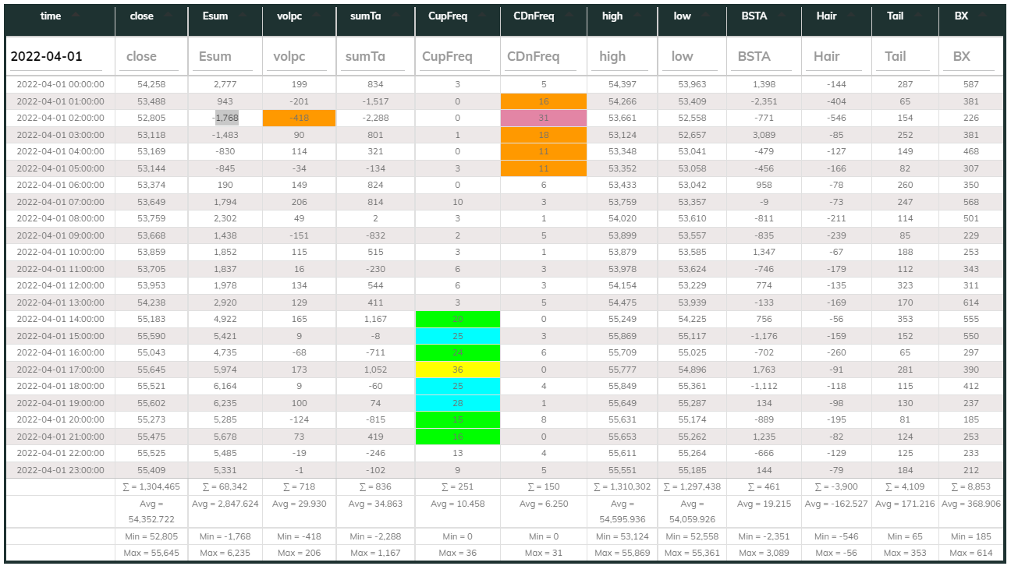Select the yellow CupFreq cell showing 36
The height and width of the screenshot is (566, 1011).
[457, 370]
